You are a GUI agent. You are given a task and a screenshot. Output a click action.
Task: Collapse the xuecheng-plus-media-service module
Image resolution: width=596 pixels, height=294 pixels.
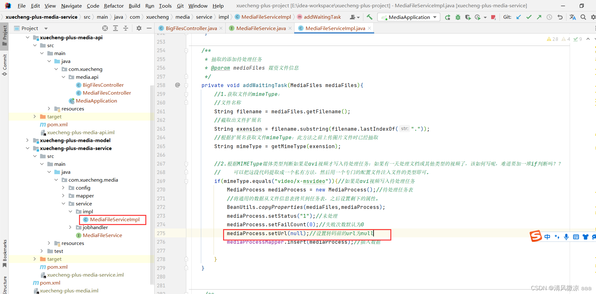28,148
